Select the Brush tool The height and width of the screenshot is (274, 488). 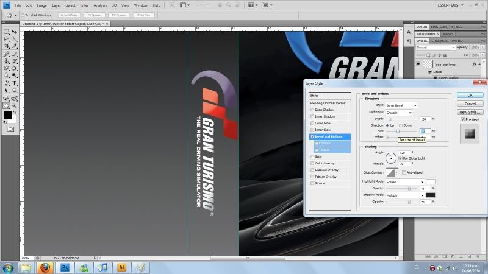tap(14, 54)
